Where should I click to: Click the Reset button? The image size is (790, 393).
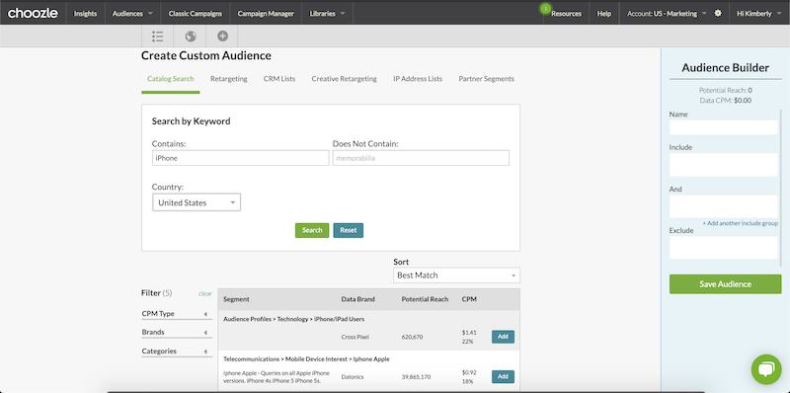coord(349,230)
